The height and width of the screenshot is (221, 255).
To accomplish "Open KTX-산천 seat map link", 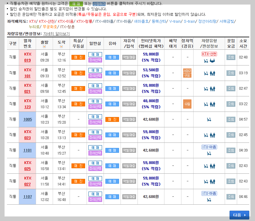I will (x=47, y=21).
